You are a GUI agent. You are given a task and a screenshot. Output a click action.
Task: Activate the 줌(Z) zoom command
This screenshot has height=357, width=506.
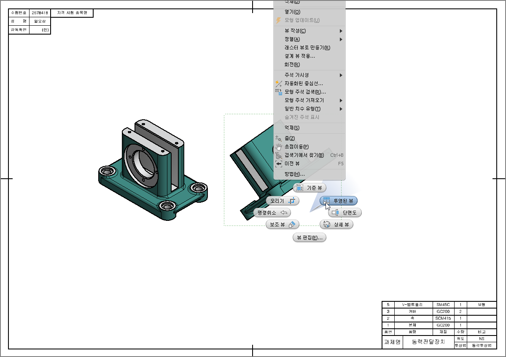coord(310,138)
